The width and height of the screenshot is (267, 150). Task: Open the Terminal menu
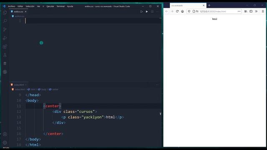pyautogui.click(x=60, y=6)
